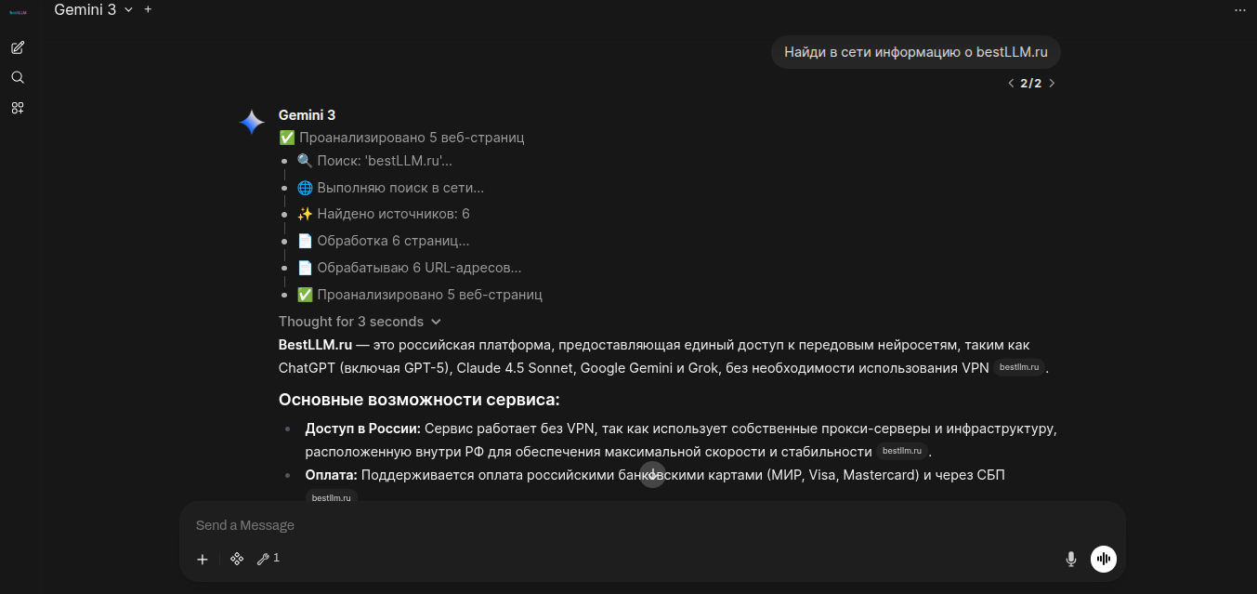Open the tools wrench icon showing 1

point(268,559)
